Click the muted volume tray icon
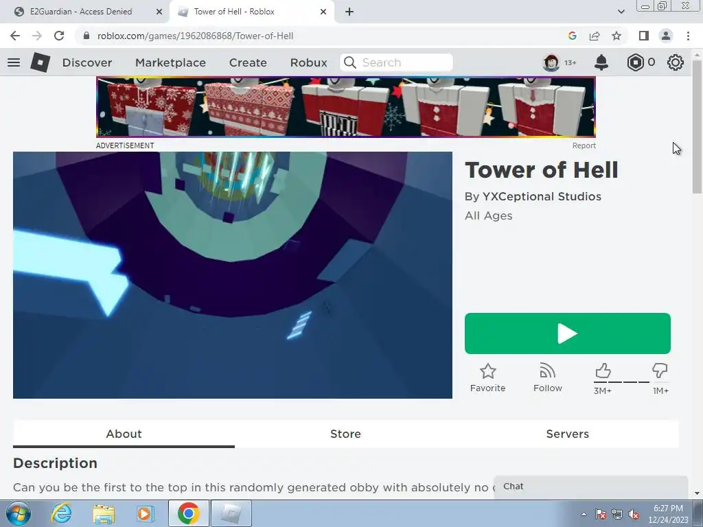This screenshot has height=527, width=703. [x=634, y=514]
